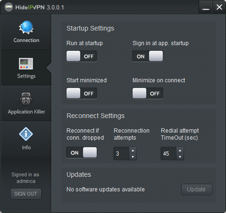Click the Connection globe icon
226x213 pixels.
tap(26, 27)
